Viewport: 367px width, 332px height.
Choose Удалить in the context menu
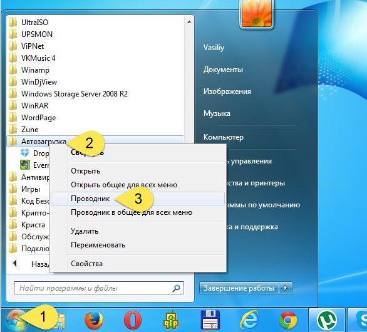click(x=85, y=231)
